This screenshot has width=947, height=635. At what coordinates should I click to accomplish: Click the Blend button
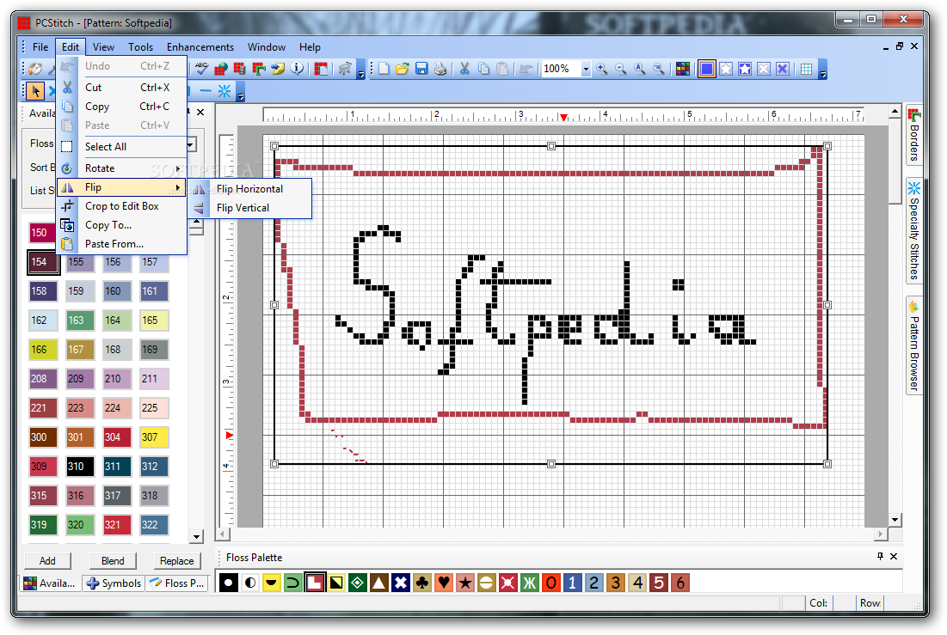(113, 561)
